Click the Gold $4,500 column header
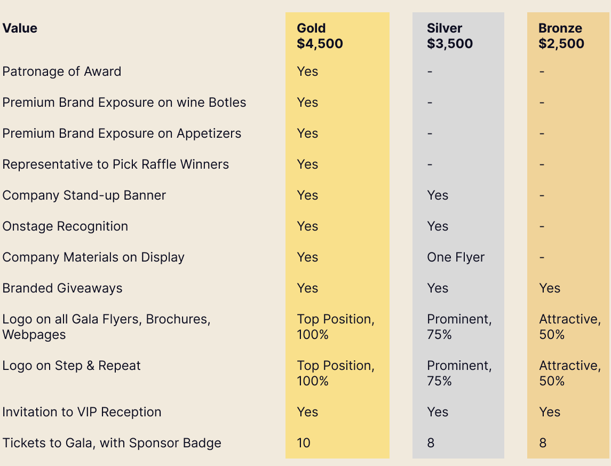Screen dimensions: 611x466 pos(320,36)
